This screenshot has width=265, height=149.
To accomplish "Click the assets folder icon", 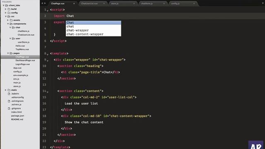I will 11,20.
